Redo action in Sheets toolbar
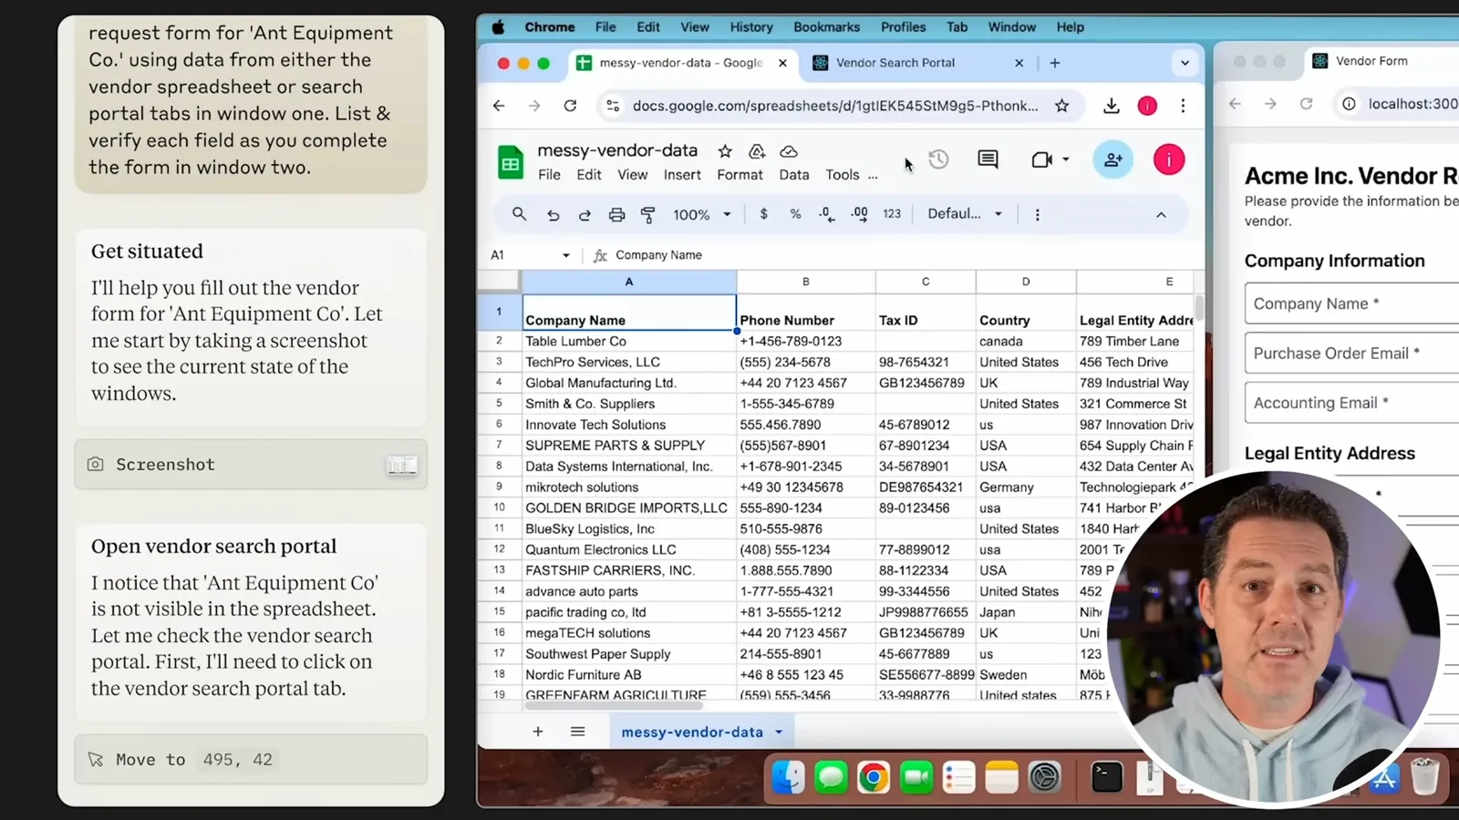 point(585,215)
